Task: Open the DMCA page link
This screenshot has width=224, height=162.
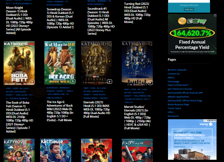Action: (x=171, y=77)
